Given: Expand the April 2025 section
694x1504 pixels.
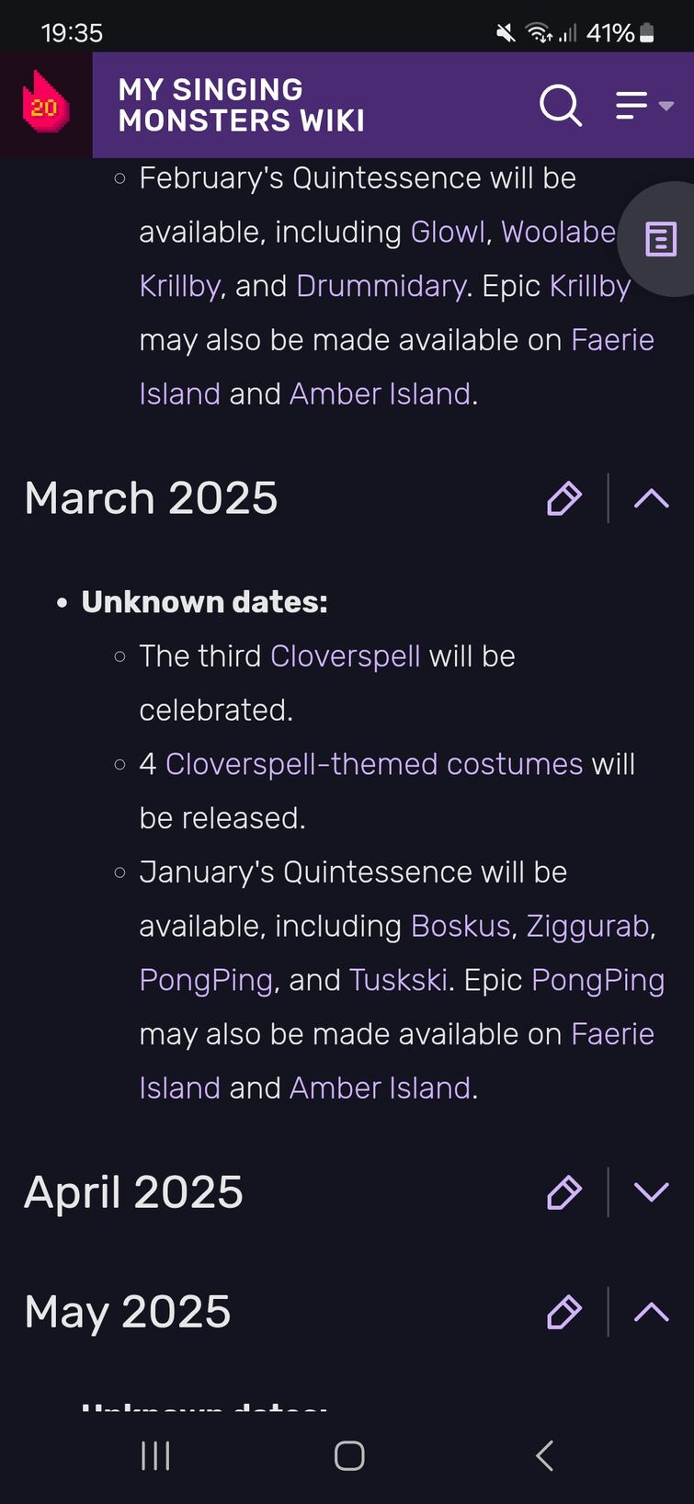Looking at the screenshot, I should [x=652, y=1192].
